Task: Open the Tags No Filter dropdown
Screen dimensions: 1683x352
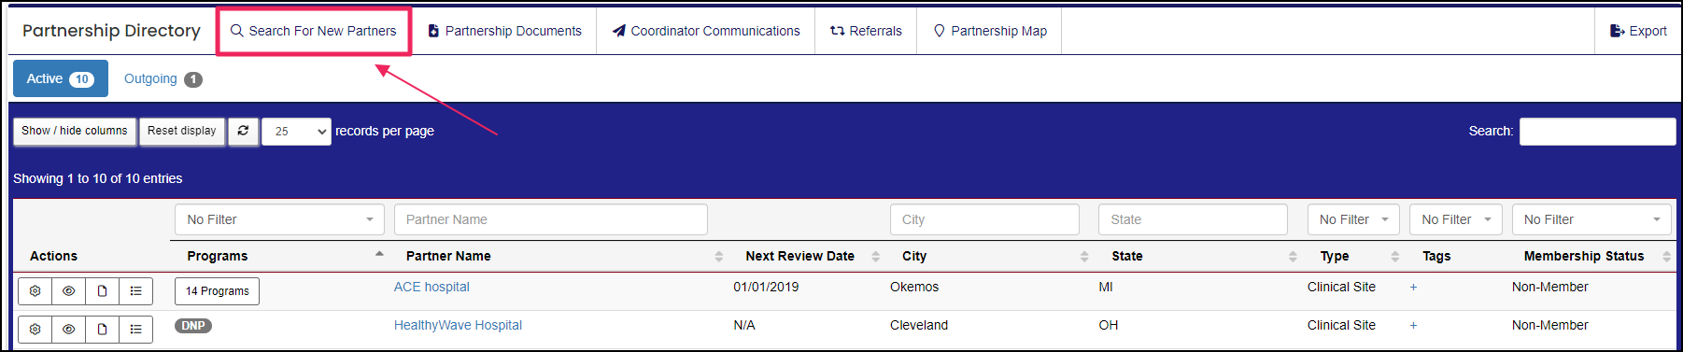Action: coord(1456,219)
